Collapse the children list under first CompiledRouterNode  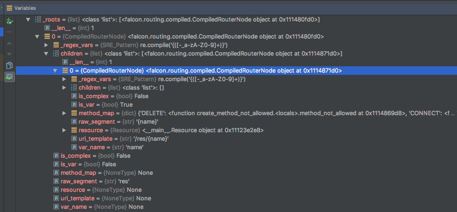(x=46, y=53)
